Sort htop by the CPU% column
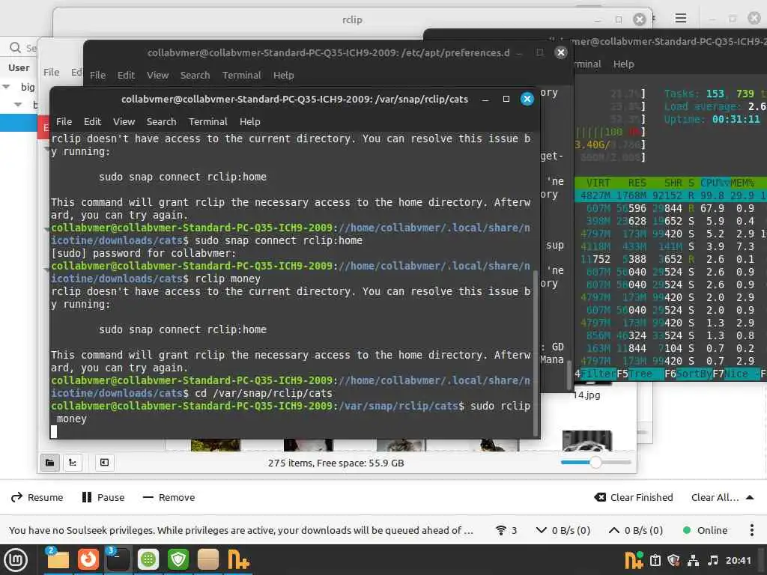Image resolution: width=767 pixels, height=575 pixels. click(x=715, y=183)
